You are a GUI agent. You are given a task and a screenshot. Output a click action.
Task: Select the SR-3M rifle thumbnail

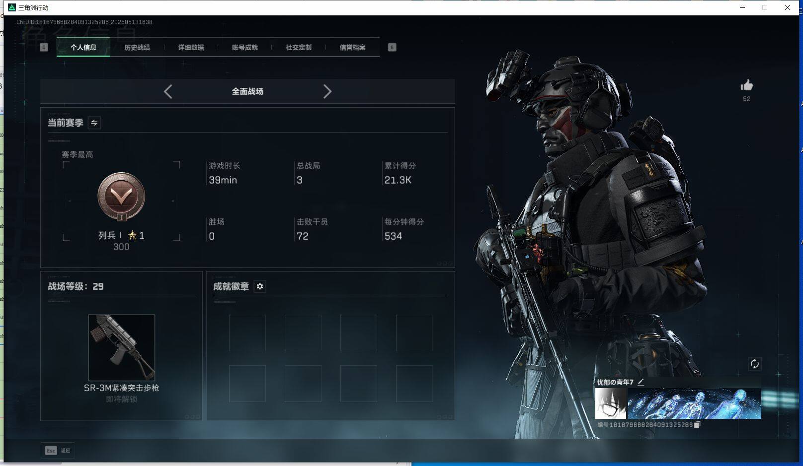click(122, 347)
